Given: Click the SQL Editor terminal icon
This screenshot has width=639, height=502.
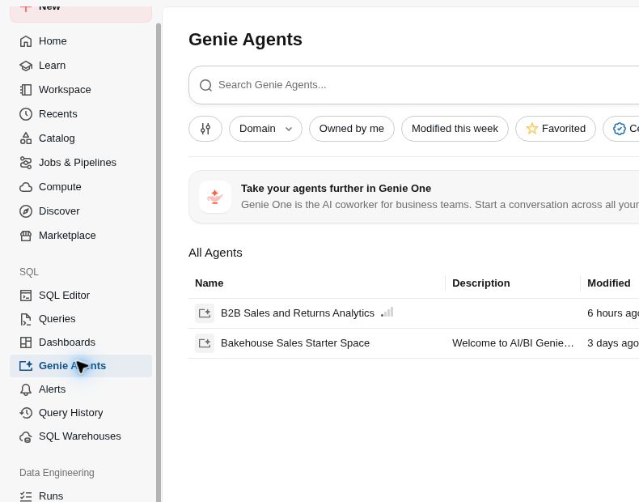Looking at the screenshot, I should [26, 296].
